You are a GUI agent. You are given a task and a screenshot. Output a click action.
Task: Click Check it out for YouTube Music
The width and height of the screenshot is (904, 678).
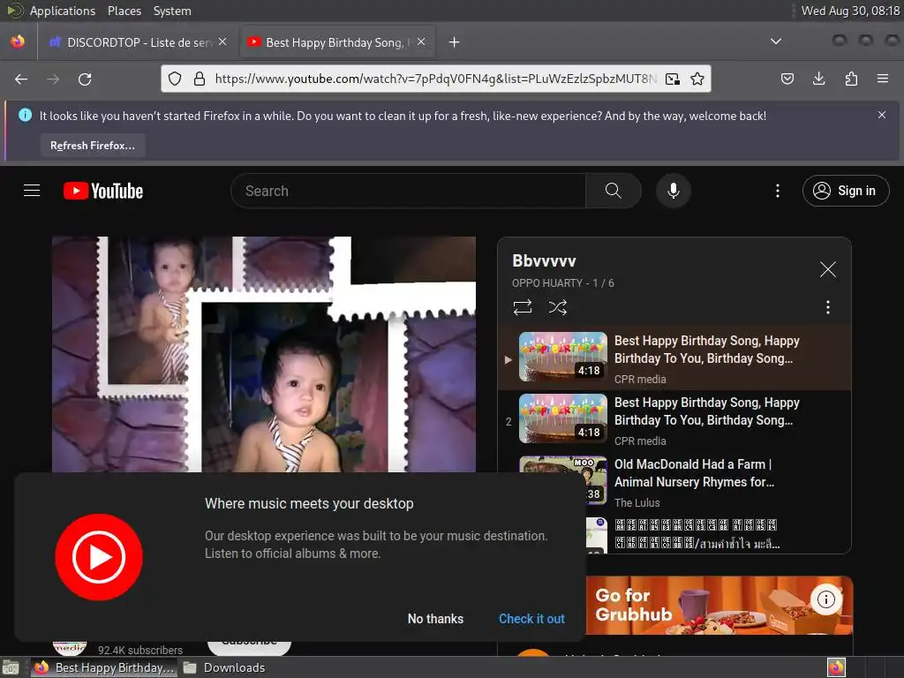click(531, 619)
